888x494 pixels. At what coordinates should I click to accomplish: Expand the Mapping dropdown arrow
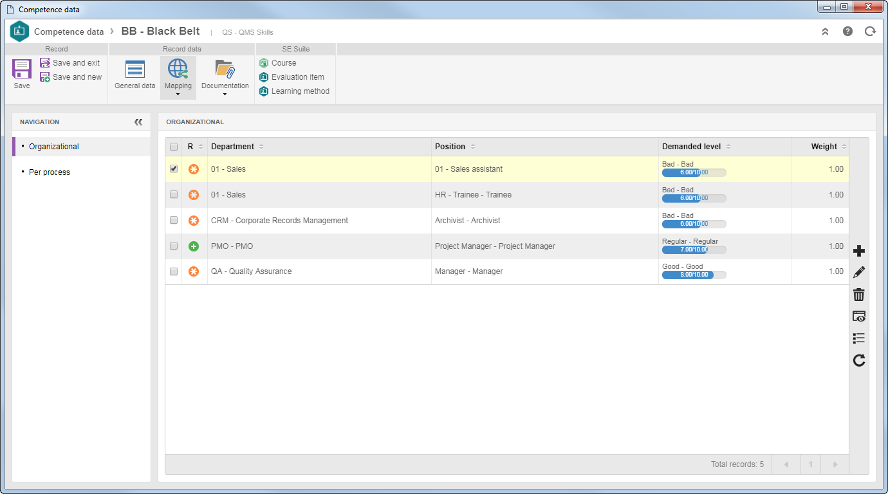pos(178,95)
